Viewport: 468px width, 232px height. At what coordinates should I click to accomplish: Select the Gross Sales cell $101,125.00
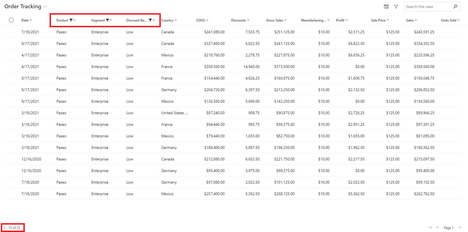coord(284,182)
